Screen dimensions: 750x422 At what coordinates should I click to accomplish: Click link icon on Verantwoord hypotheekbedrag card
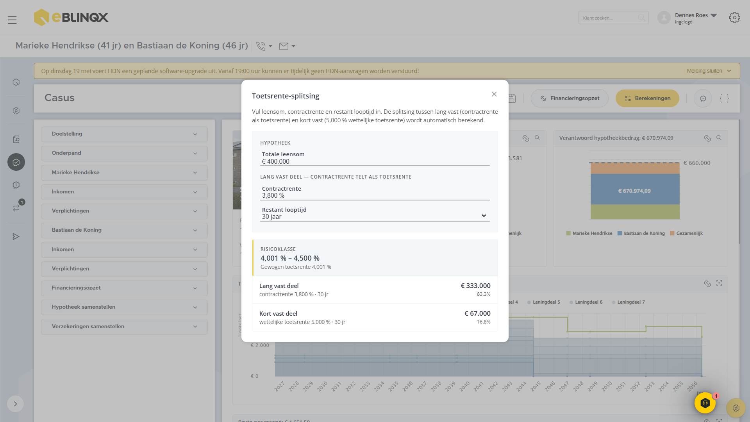click(x=707, y=138)
